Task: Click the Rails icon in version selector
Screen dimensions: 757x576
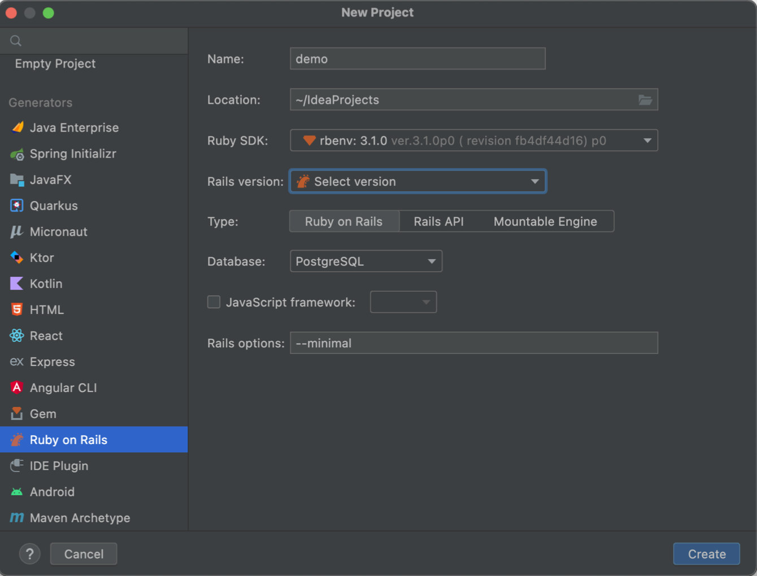Action: (x=303, y=181)
